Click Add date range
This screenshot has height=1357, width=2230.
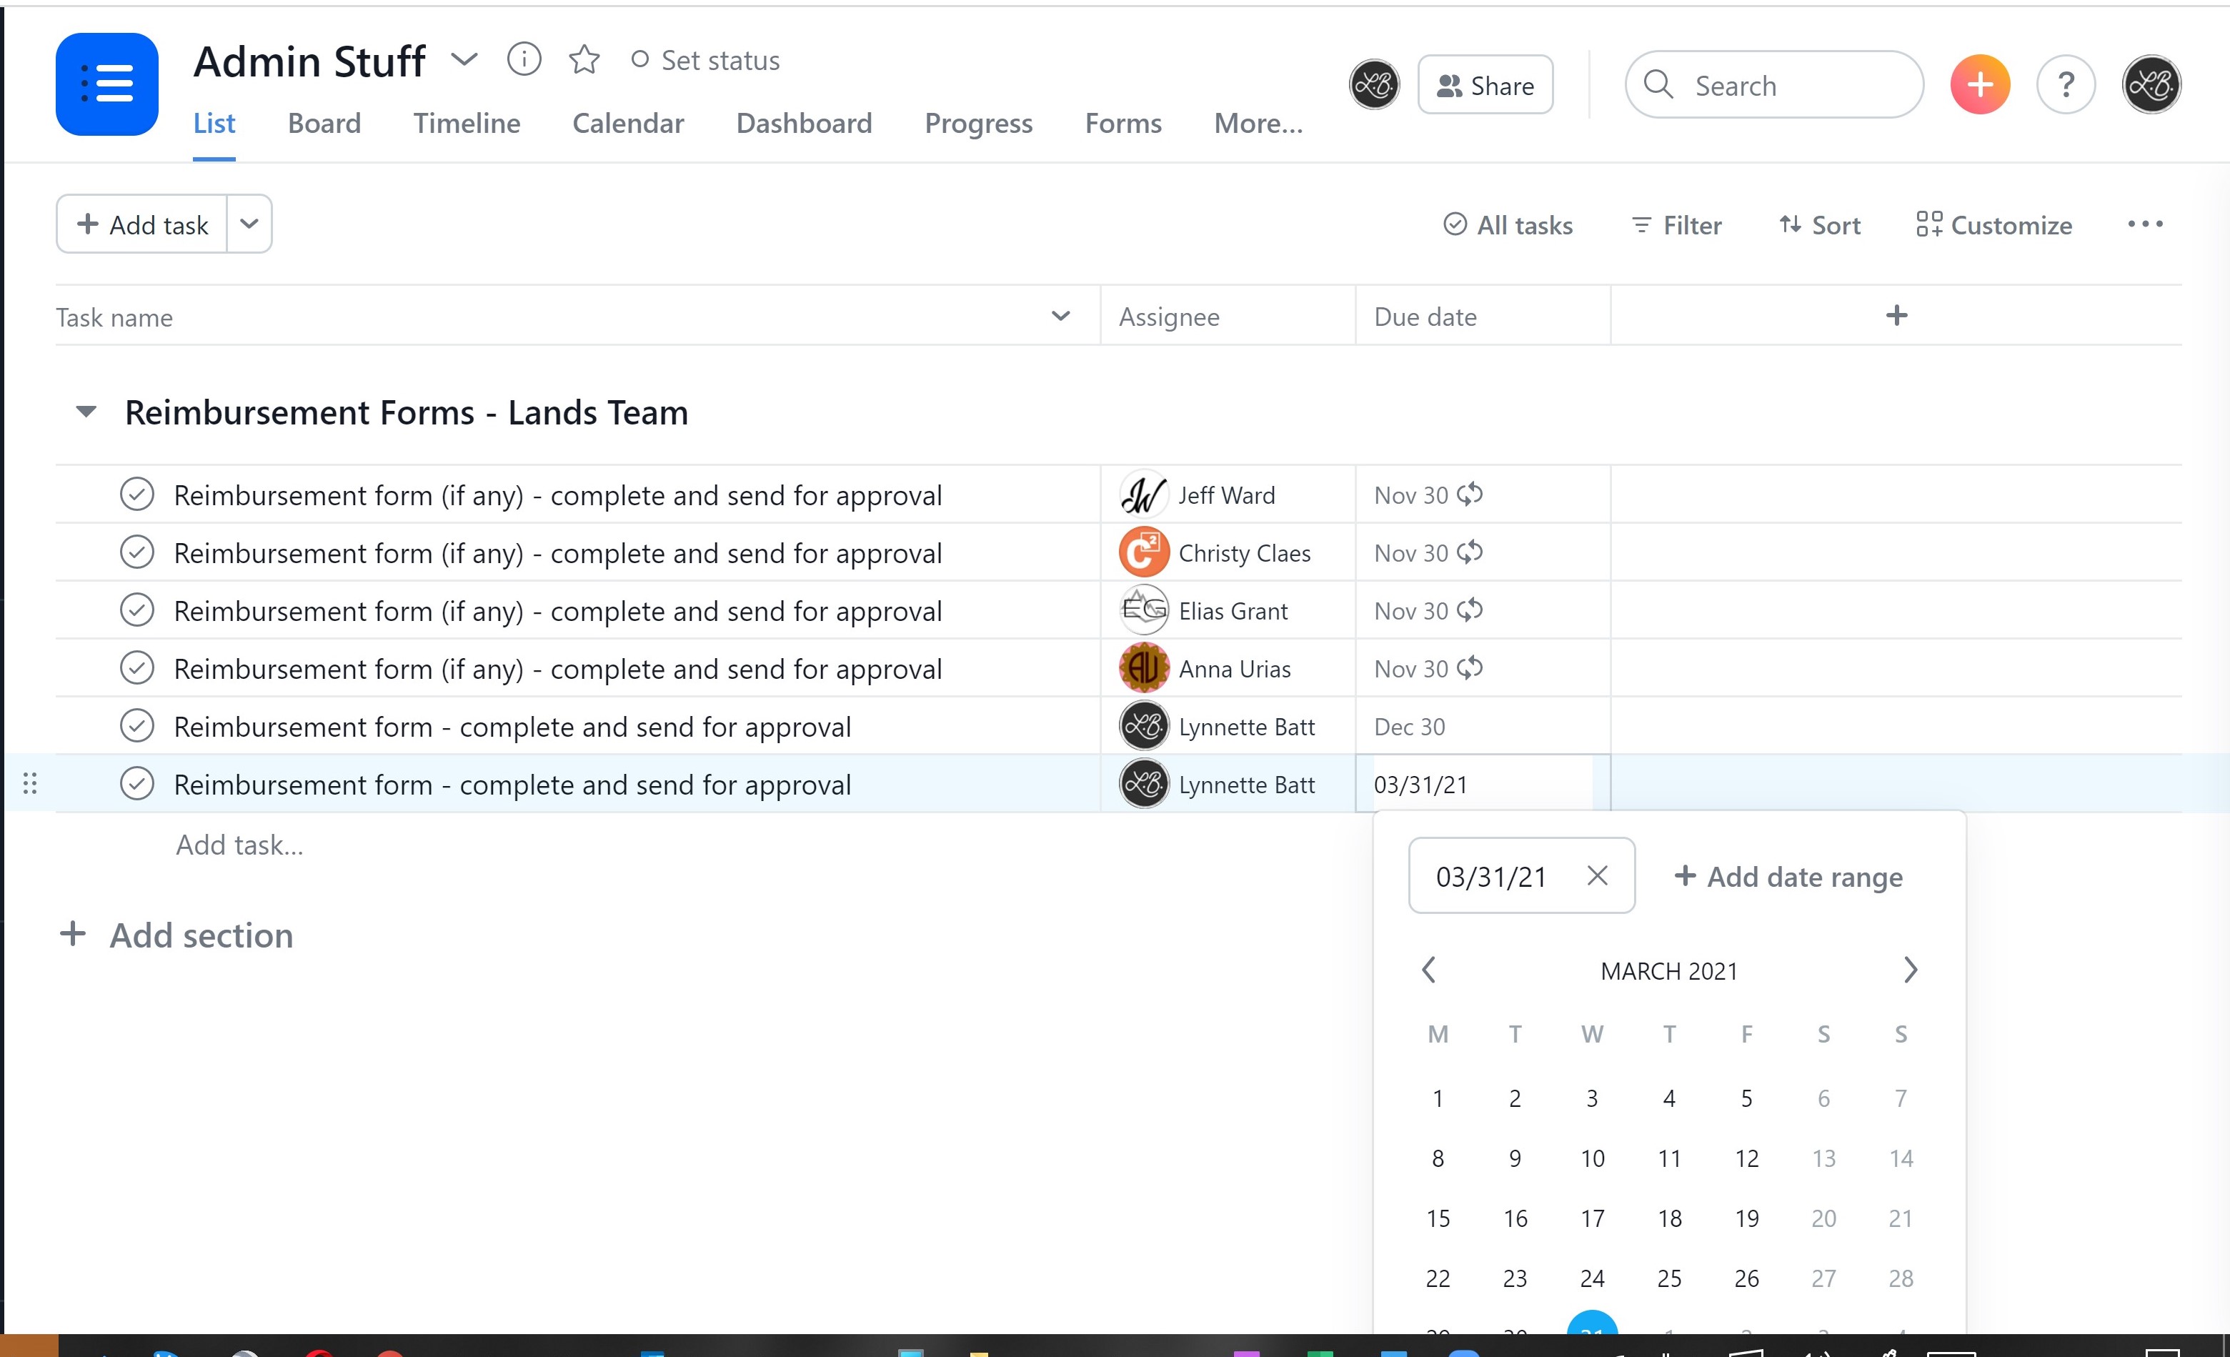(x=1788, y=876)
